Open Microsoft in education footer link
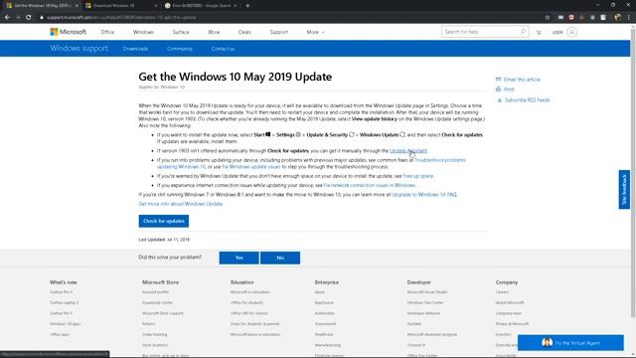 [249, 291]
